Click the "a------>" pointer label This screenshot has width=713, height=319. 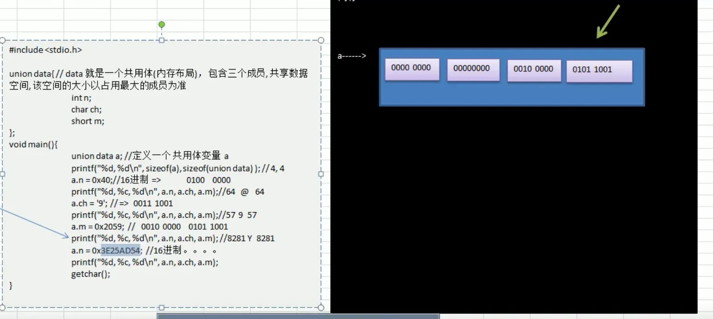coord(352,56)
